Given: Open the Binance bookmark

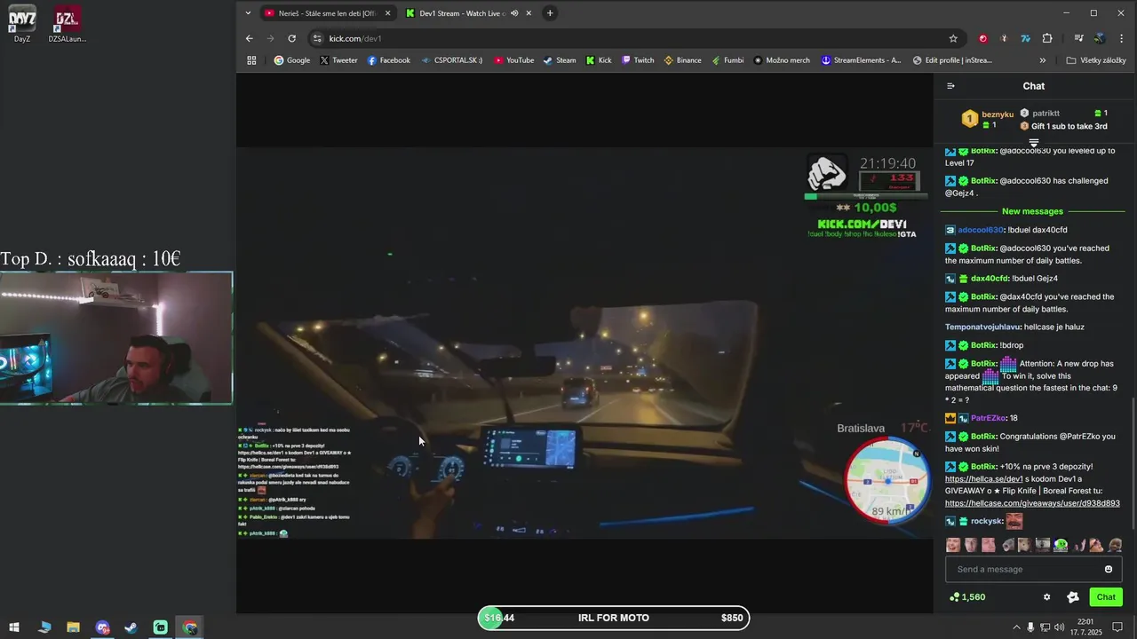Looking at the screenshot, I should pyautogui.click(x=682, y=60).
